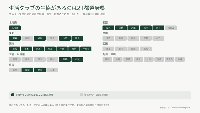Click the 滋賀 chip
Viewport: 200px width, 113px height.
click(x=108, y=28)
